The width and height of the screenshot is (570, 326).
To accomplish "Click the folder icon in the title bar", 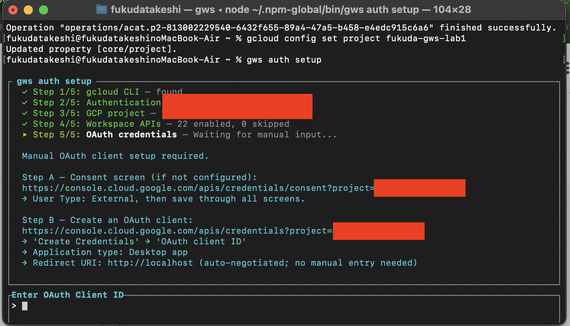I will point(102,9).
